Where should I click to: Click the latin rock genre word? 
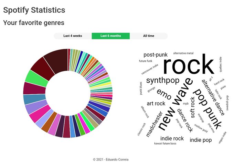(218, 94)
